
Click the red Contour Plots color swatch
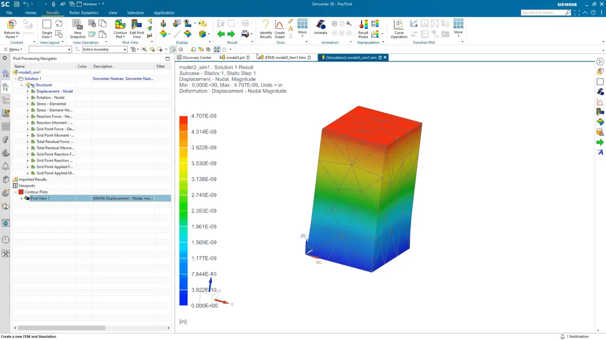tap(21, 192)
